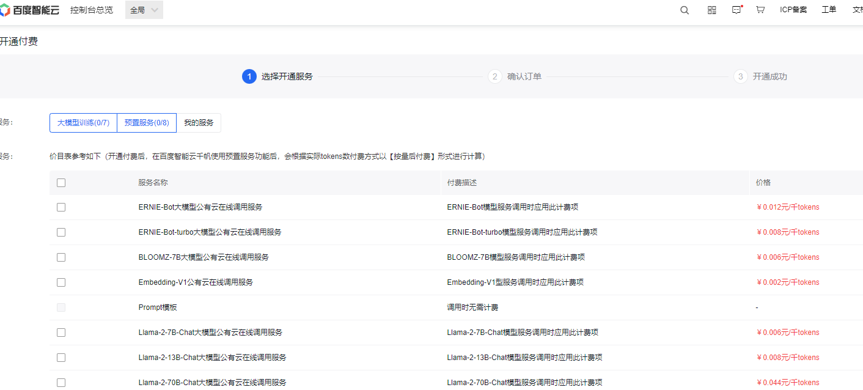The width and height of the screenshot is (863, 390).
Task: Check Llama-2-7B-Chat service checkbox
Action: [x=61, y=333]
